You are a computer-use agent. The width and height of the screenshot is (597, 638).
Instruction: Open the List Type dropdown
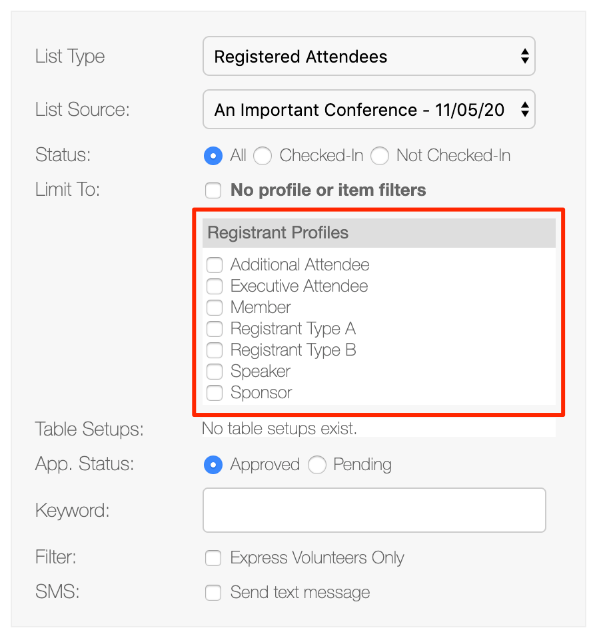coord(368,56)
